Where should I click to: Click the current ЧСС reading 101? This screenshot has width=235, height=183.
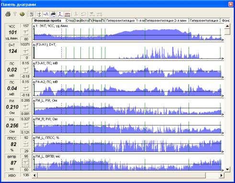coord(12,33)
